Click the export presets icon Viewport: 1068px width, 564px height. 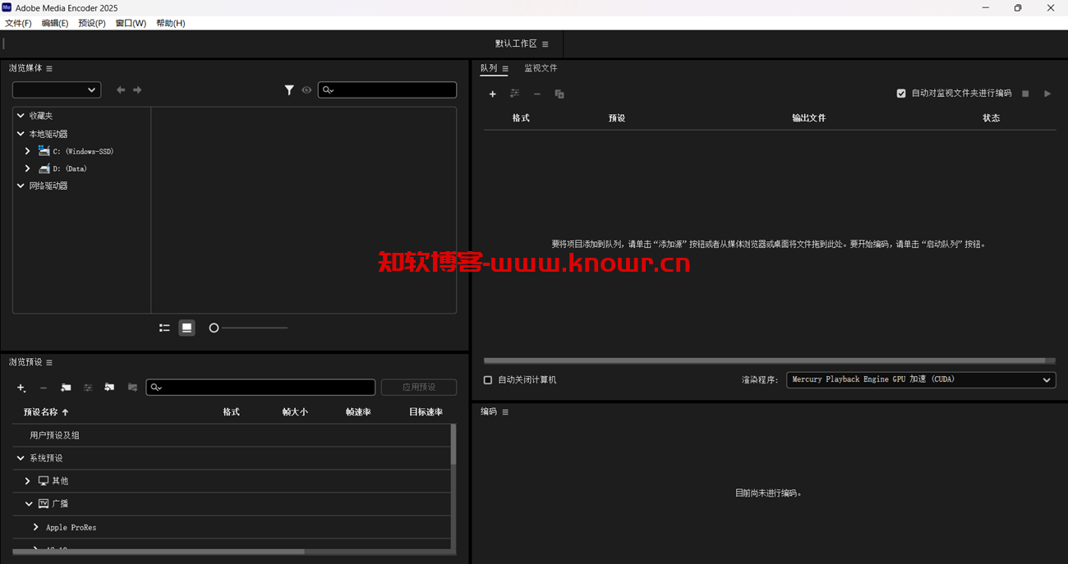132,387
